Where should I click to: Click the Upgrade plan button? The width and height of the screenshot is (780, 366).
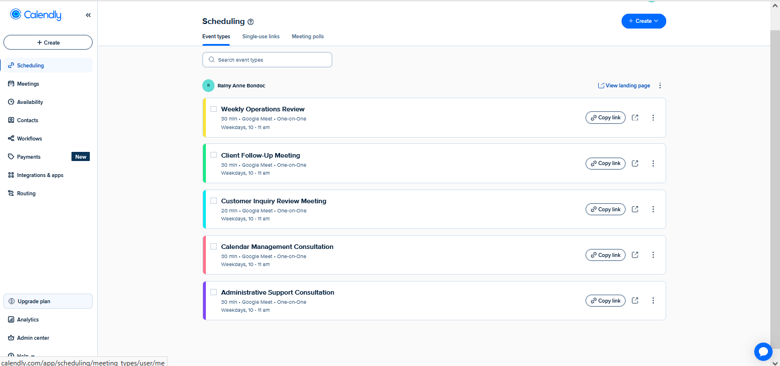tap(48, 301)
